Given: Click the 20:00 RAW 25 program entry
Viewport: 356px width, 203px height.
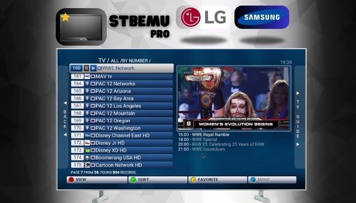Looking at the screenshot, I should click(221, 144).
